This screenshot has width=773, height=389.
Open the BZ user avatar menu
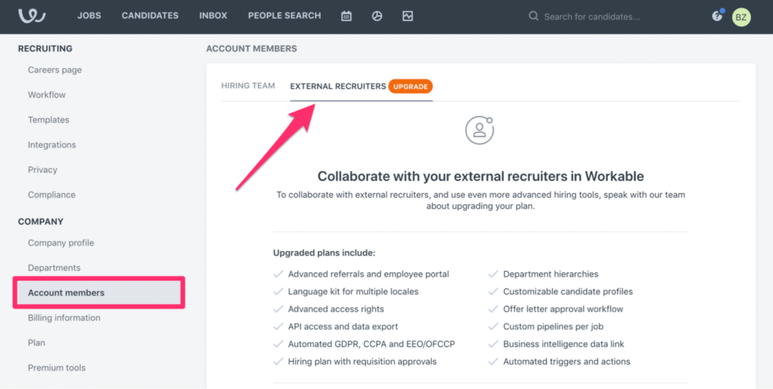pos(741,17)
